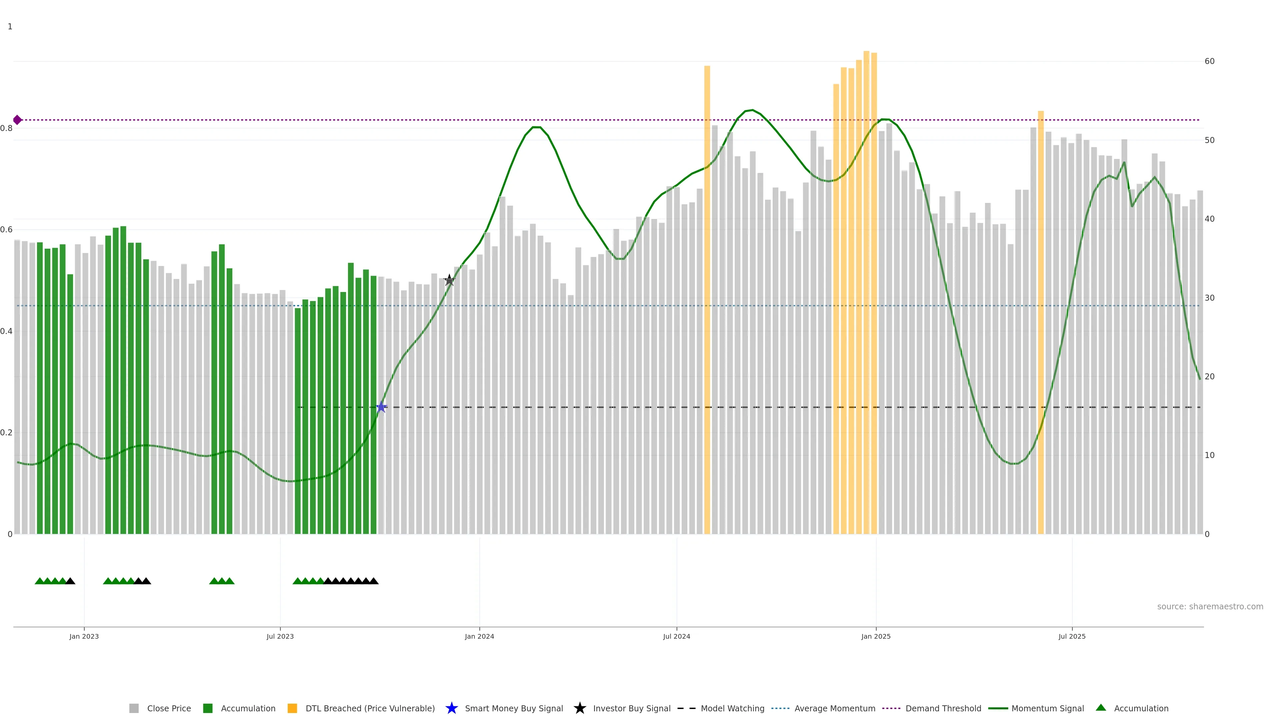1280x720 pixels.
Task: Click the green Accumulation legend square
Action: (208, 708)
